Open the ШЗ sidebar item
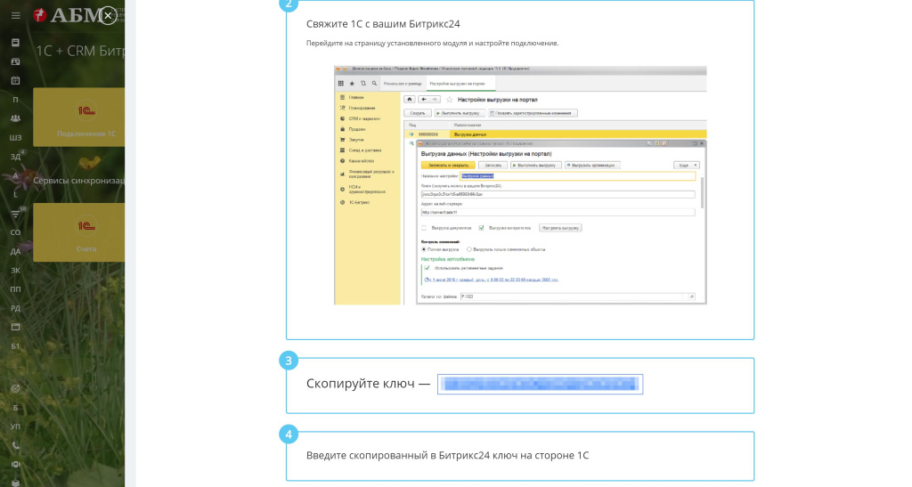The height and width of the screenshot is (487, 912). [15, 138]
